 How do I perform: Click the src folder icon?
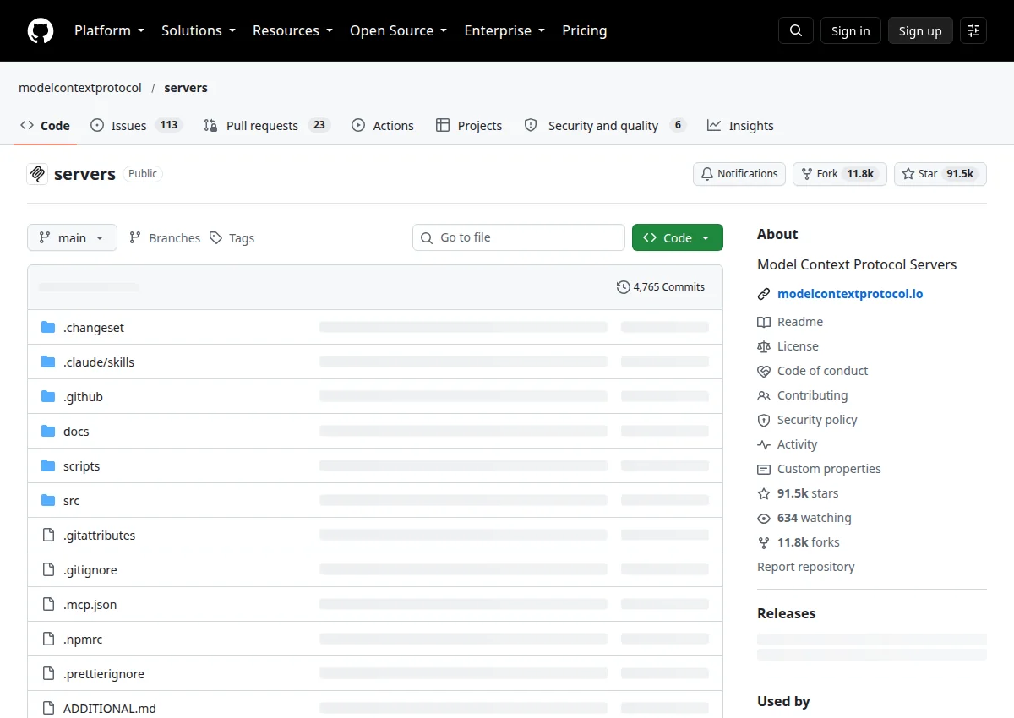(x=48, y=501)
